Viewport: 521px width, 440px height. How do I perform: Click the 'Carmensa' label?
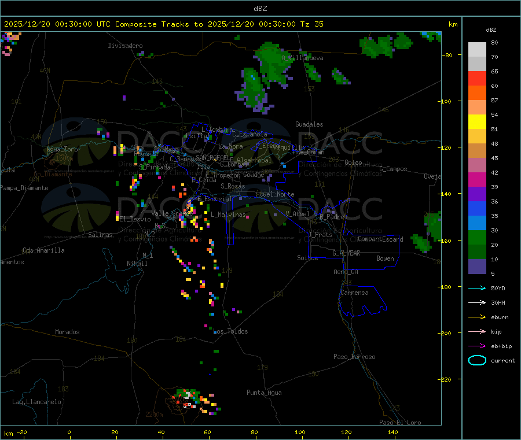click(354, 293)
